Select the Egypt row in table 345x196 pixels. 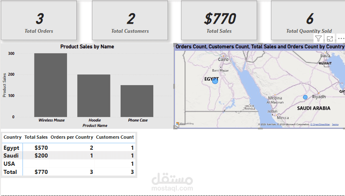pos(69,148)
